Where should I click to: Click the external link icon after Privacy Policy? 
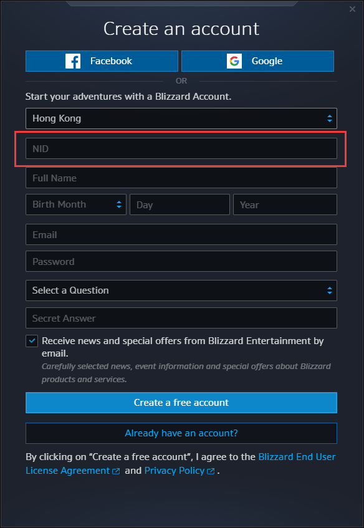[x=211, y=471]
